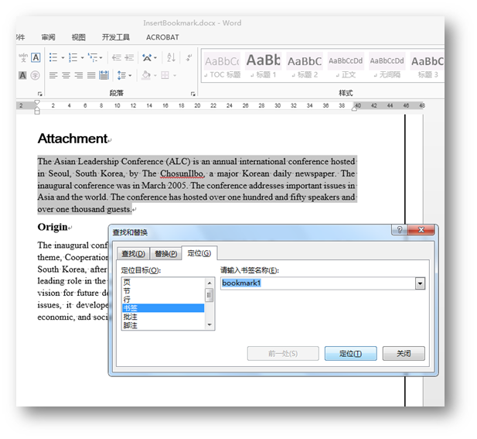The width and height of the screenshot is (477, 439).
Task: Expand Asian layout dropdown arrow
Action: [x=155, y=57]
